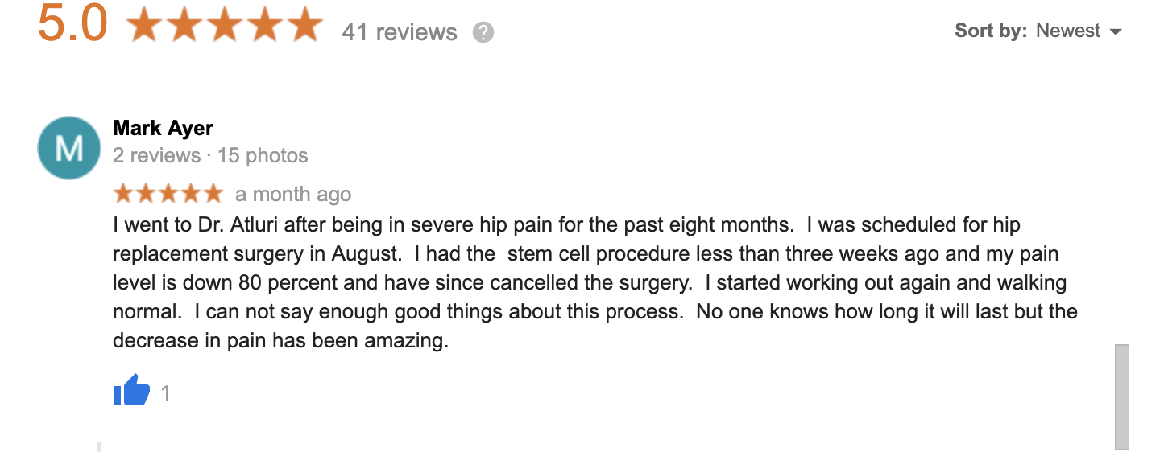Image resolution: width=1160 pixels, height=452 pixels.
Task: Click the last small star in Mark Ayer's review
Action: 212,193
